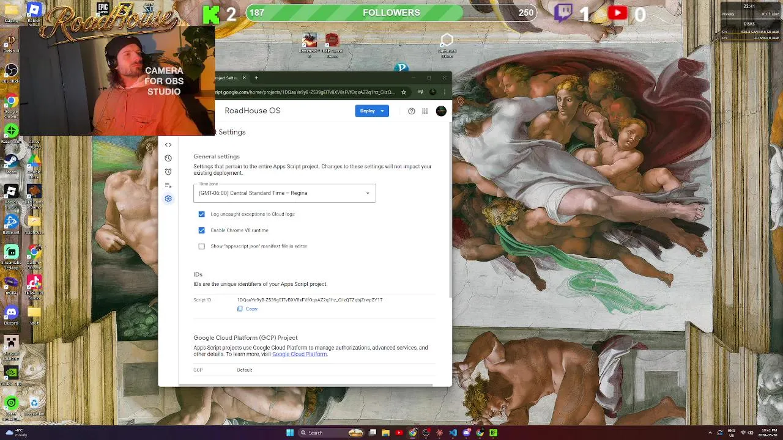Viewport: 783px width, 440px height.
Task: Close the Project Settings browser tab
Action: (245, 78)
